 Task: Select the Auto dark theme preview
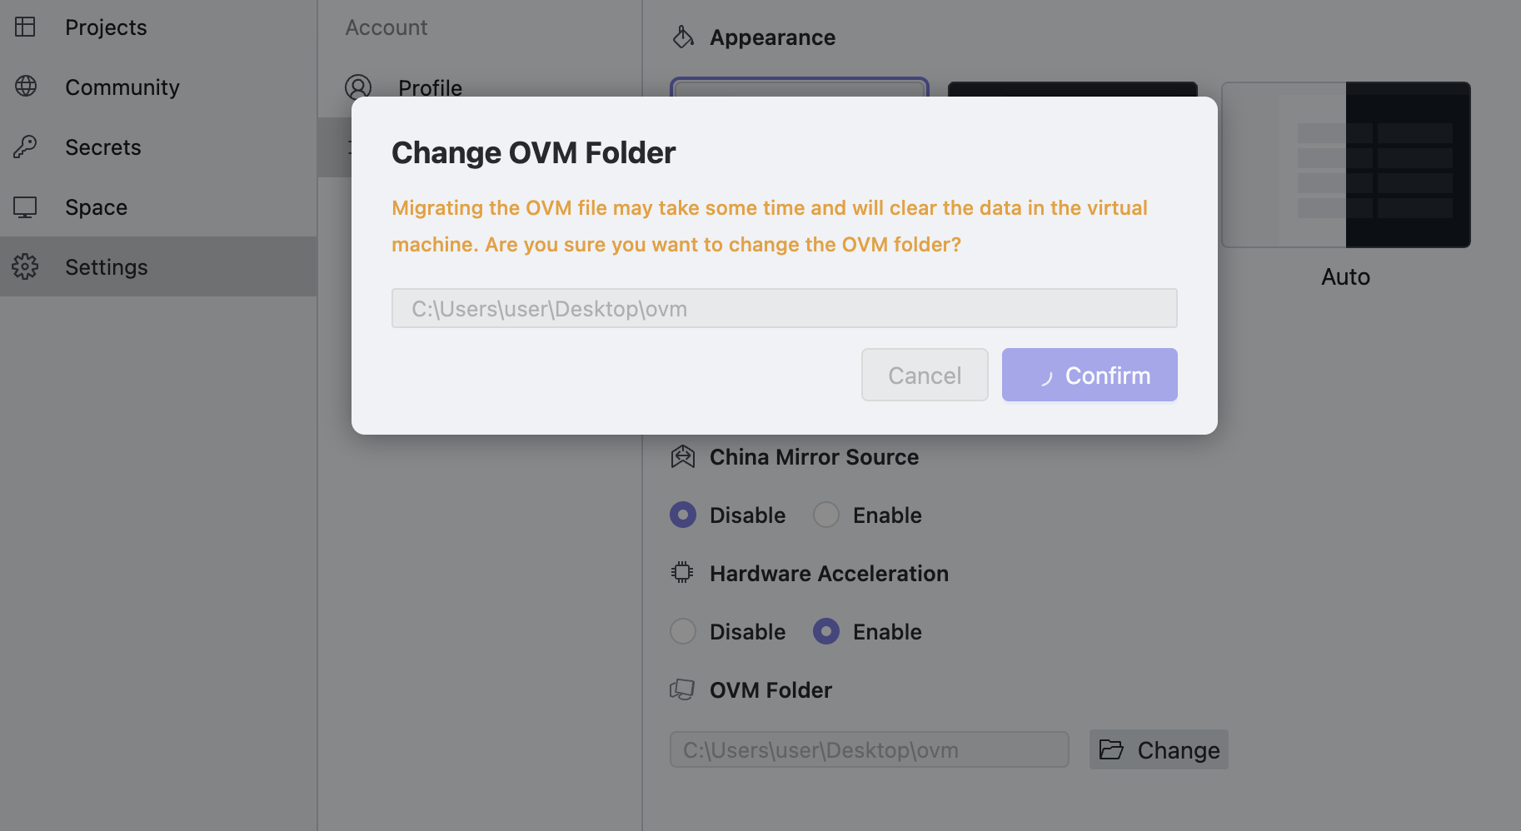[x=1345, y=165]
